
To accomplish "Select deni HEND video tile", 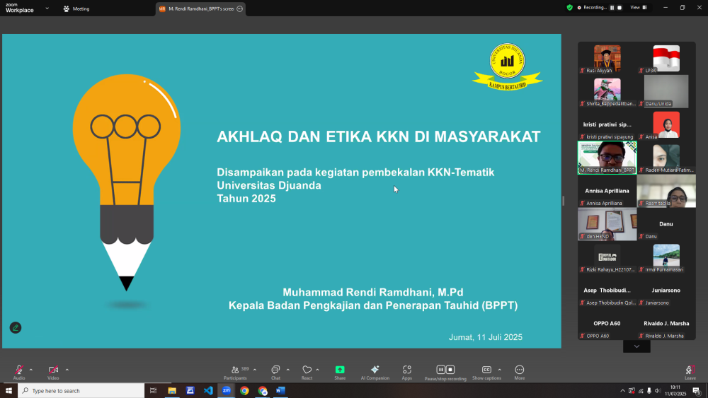I will click(607, 224).
